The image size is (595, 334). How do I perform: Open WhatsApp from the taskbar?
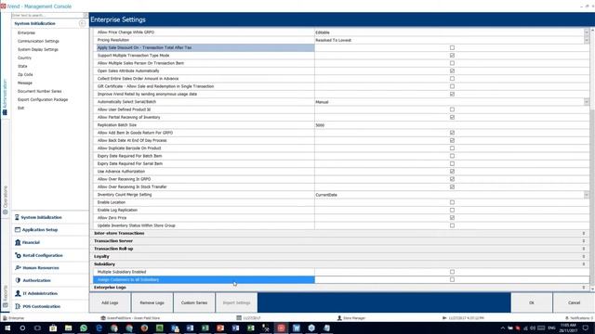pos(84,328)
